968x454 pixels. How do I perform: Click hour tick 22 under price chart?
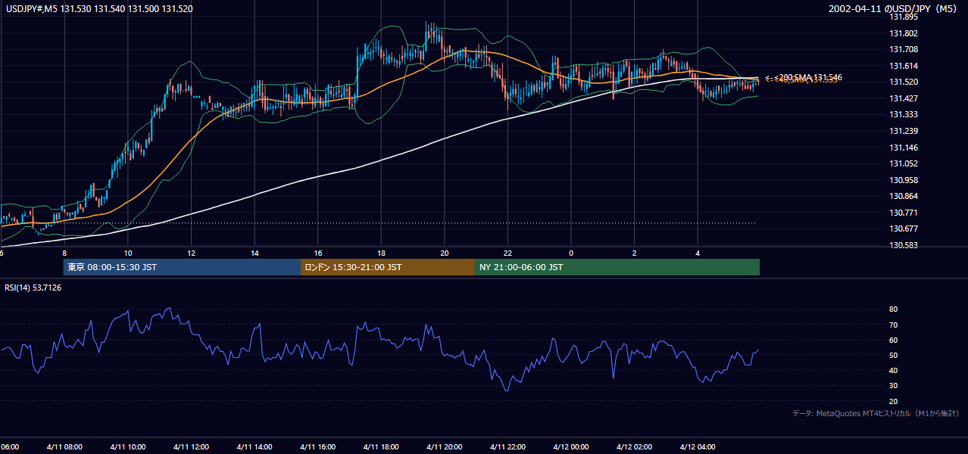[507, 253]
